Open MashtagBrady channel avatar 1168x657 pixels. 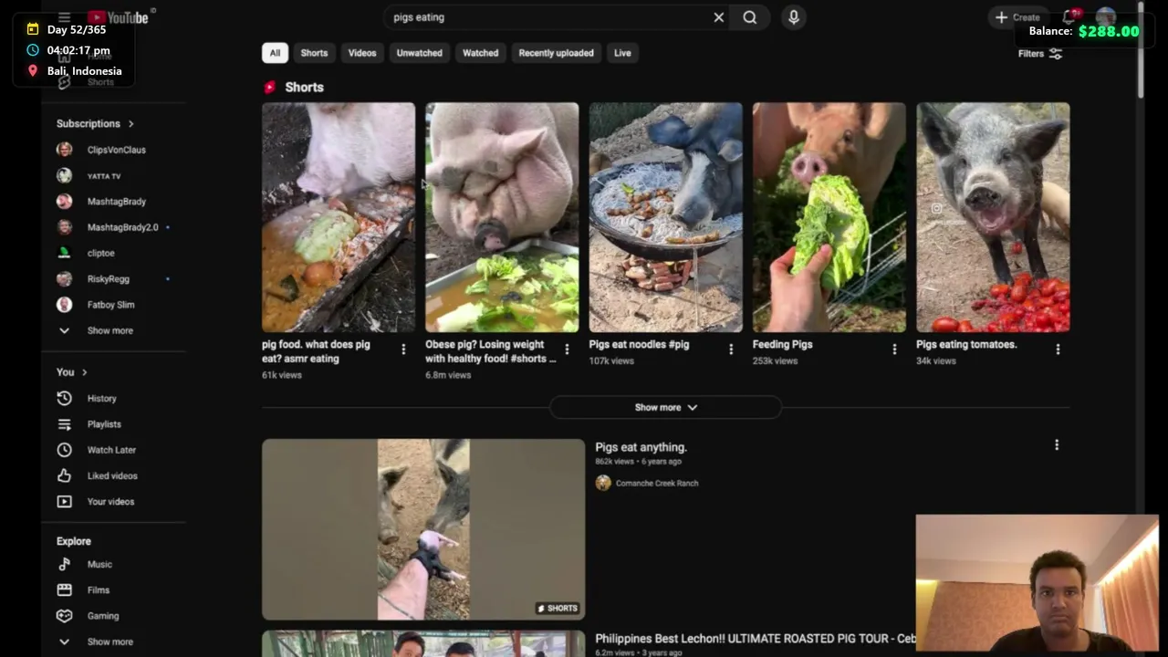coord(64,202)
